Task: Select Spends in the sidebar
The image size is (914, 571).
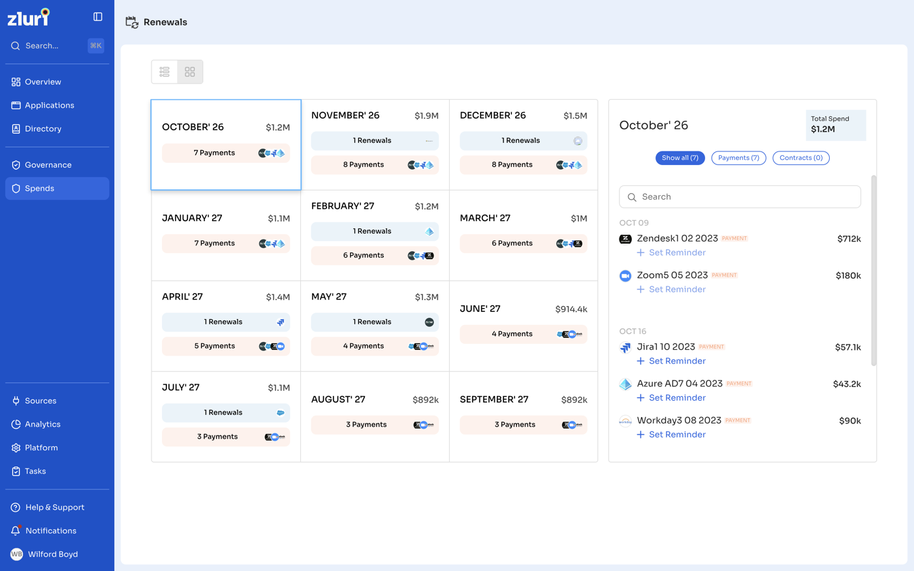Action: (x=57, y=189)
